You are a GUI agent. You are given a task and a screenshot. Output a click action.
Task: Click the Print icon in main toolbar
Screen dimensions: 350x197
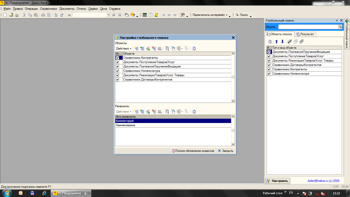[43, 15]
